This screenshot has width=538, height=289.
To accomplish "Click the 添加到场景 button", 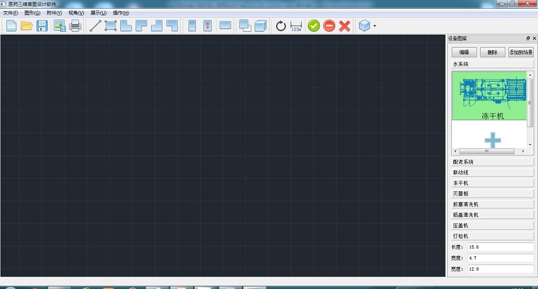I will 521,52.
